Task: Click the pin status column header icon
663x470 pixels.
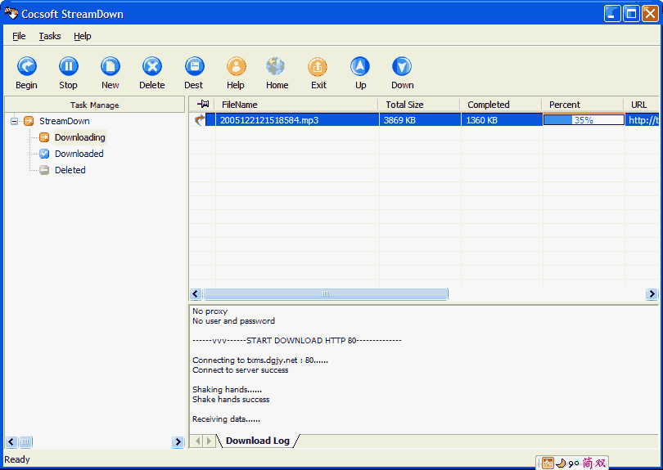Action: click(203, 104)
